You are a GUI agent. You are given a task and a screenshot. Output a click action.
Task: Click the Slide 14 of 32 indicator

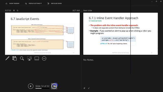coord(42,86)
